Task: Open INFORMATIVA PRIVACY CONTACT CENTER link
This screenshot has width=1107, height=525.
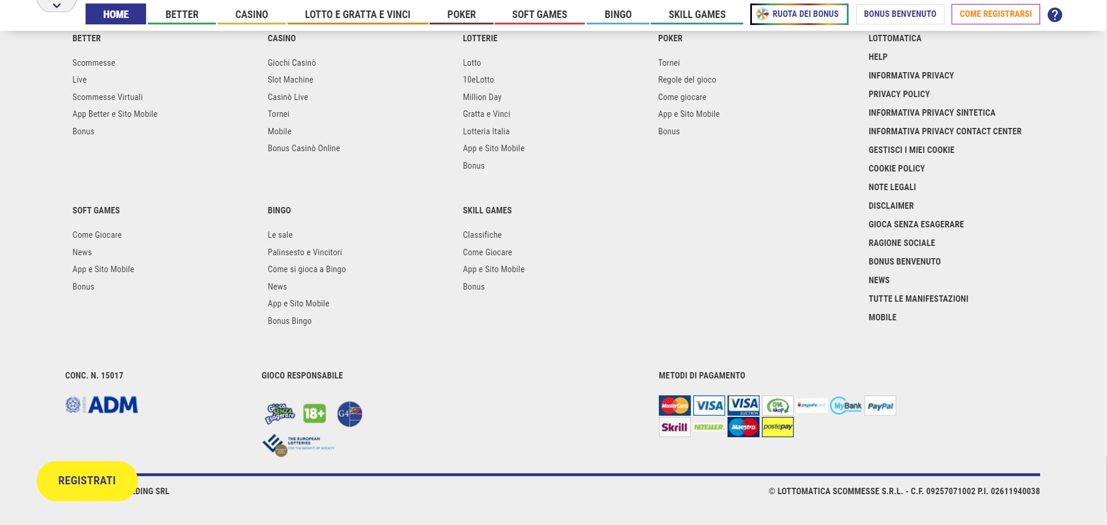Action: (x=945, y=131)
